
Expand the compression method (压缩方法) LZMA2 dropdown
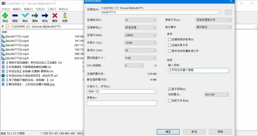[x=141, y=35]
